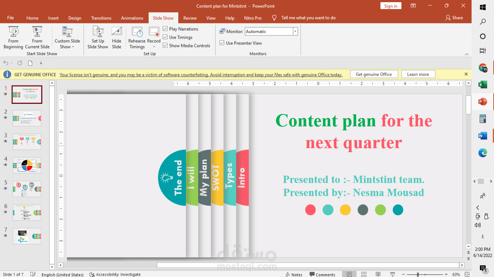Open Microsoft Edge from the taskbar
The width and height of the screenshot is (494, 277).
pyautogui.click(x=483, y=153)
